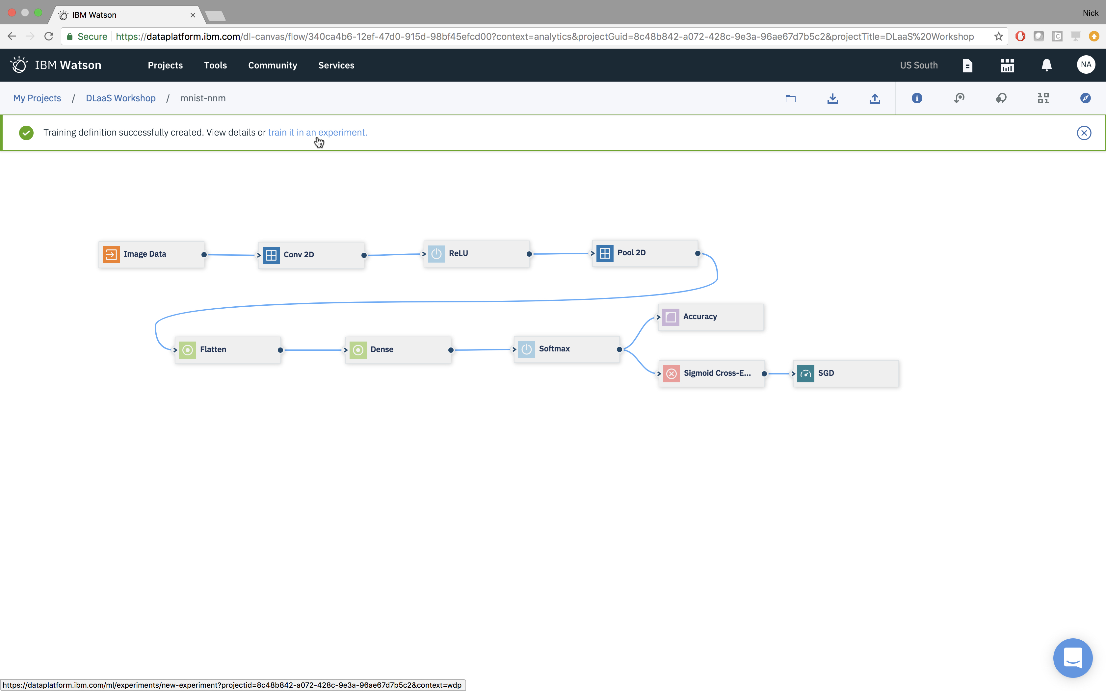
Task: Select the Softmax node icon
Action: click(x=526, y=349)
